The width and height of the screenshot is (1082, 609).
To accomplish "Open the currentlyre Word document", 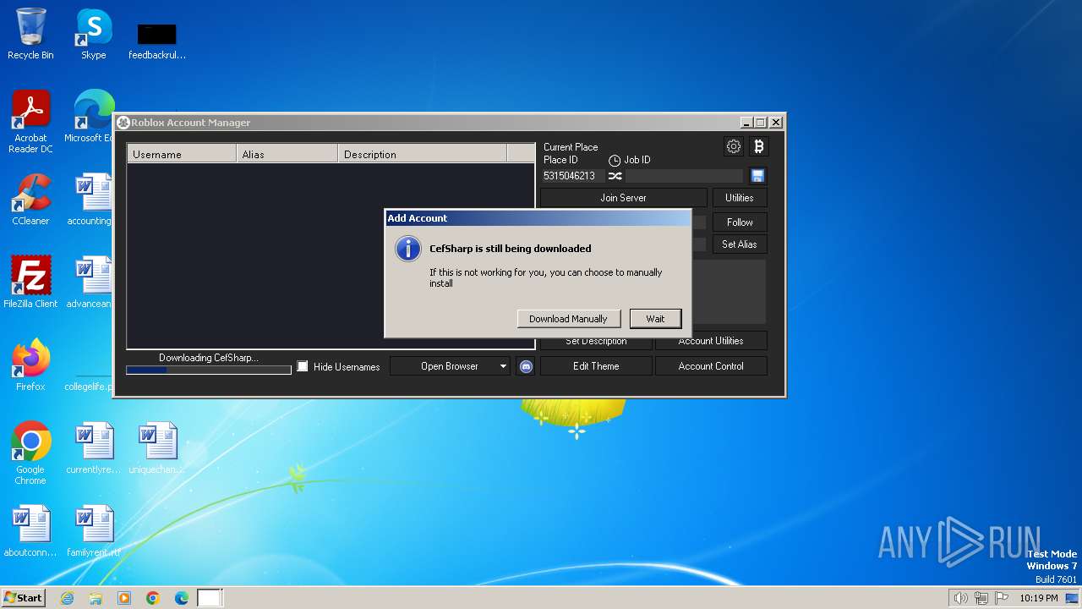I will coord(93,448).
